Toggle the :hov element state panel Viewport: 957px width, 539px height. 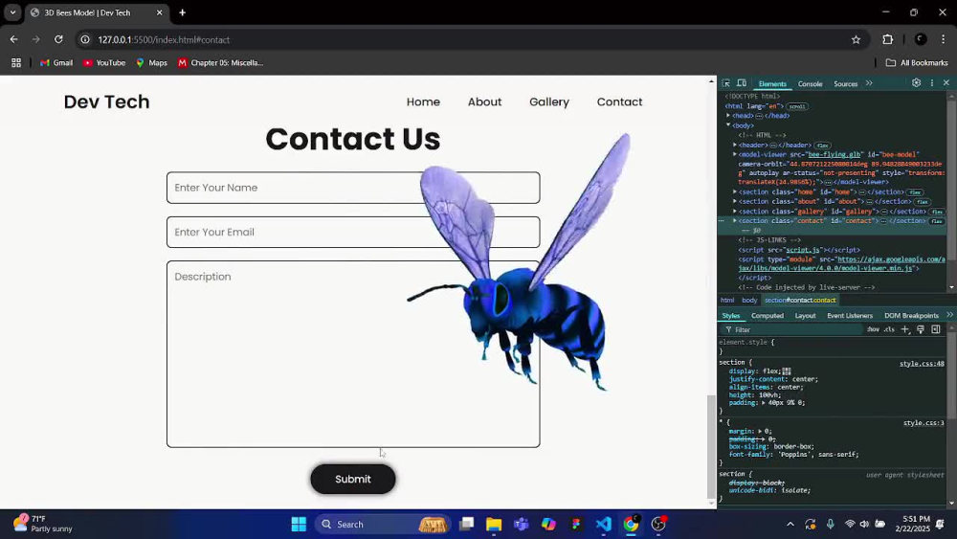pos(873,329)
